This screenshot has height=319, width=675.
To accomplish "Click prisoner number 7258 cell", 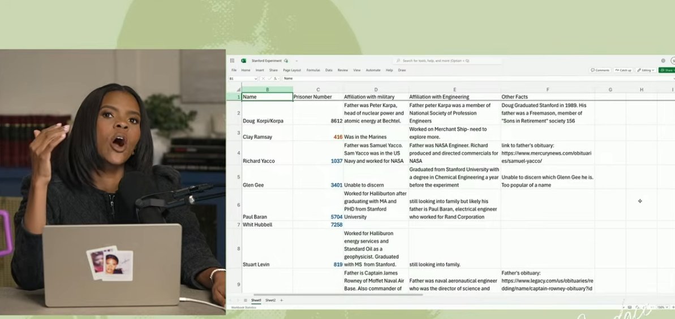I will tap(318, 225).
